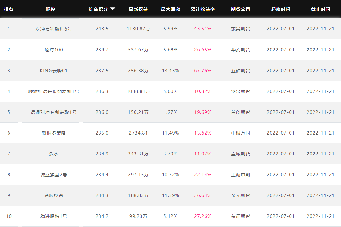Select score value 243.5
Image resolution: width=341 pixels, height=227 pixels.
coord(102,29)
